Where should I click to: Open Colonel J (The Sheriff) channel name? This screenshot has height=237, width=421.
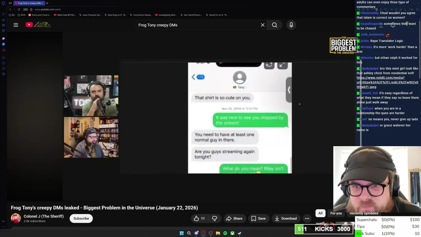pos(43,216)
